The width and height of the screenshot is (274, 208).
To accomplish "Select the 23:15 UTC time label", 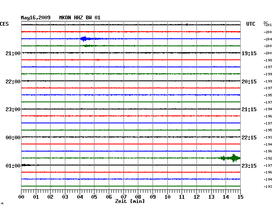I will click(x=249, y=165).
